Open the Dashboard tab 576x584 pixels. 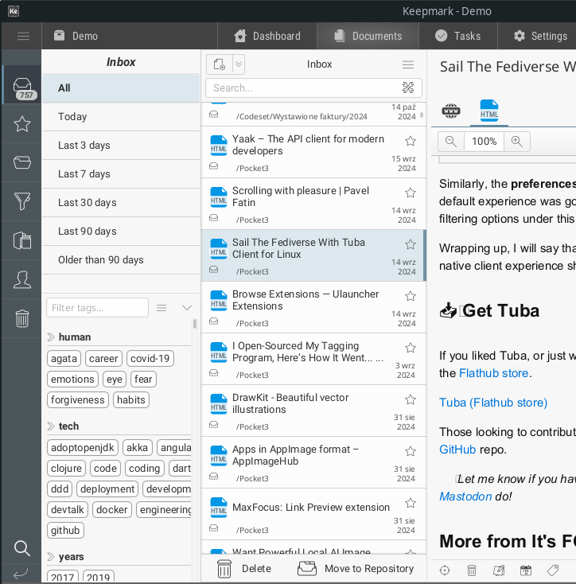click(x=267, y=36)
